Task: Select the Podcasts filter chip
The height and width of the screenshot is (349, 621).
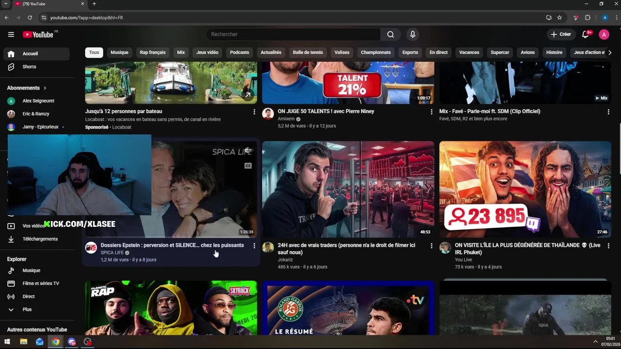Action: tap(240, 52)
